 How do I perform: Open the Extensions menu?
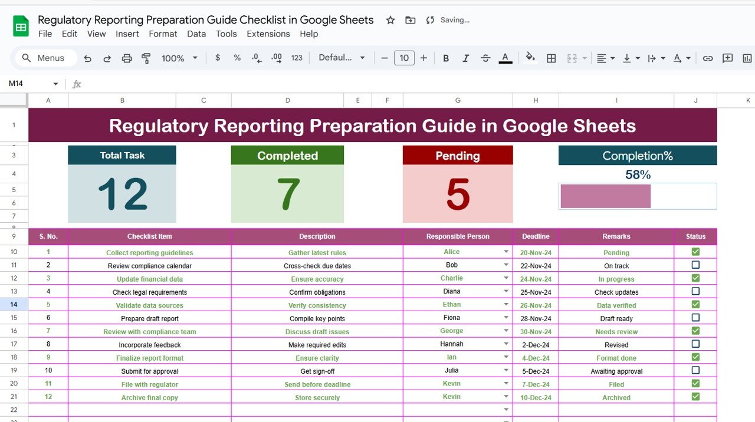[268, 34]
